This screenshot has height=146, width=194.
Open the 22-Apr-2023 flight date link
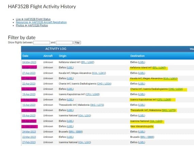[x=29, y=84]
